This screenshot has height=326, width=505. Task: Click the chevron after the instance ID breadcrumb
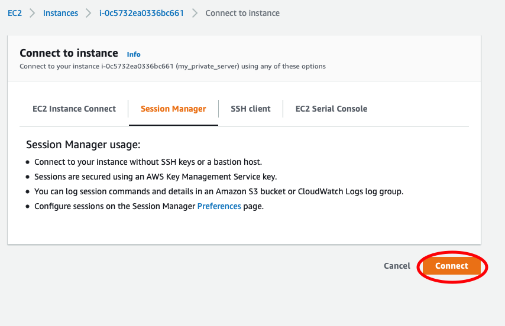195,13
